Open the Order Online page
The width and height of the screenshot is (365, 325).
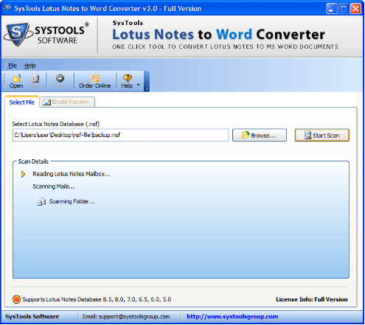pyautogui.click(x=95, y=82)
